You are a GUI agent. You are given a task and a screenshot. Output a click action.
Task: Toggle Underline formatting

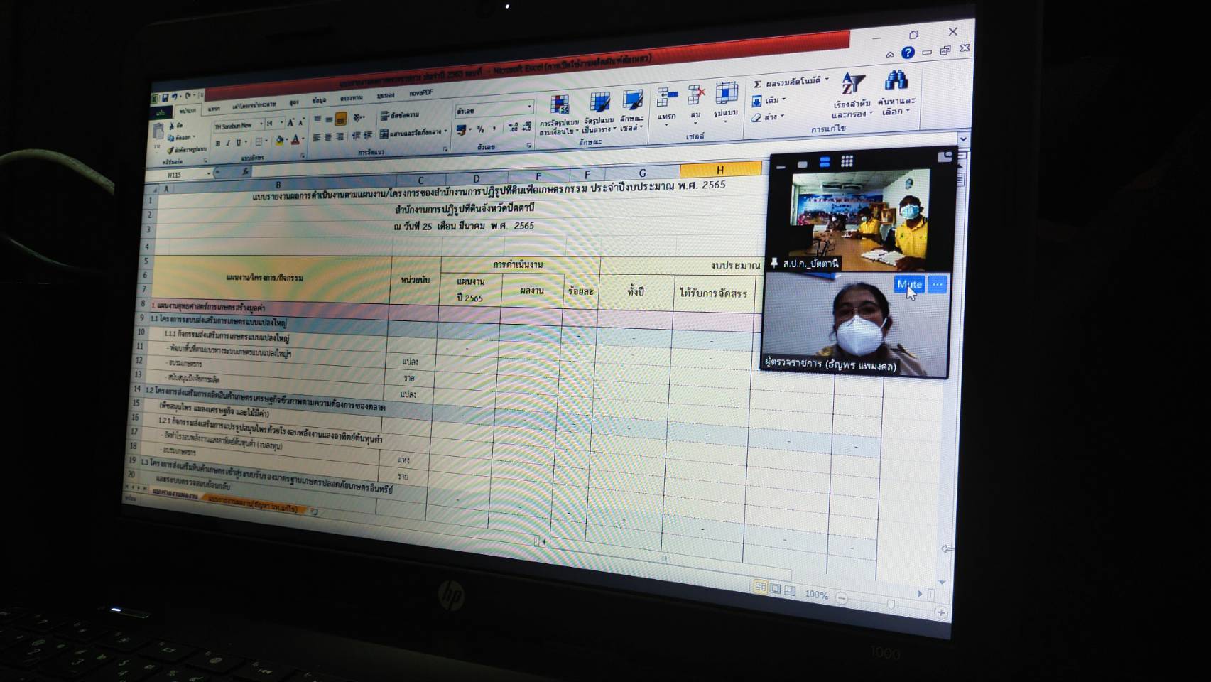(238, 143)
